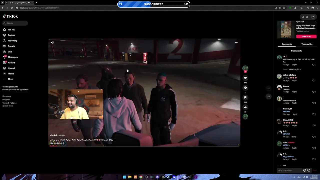Click the TikTok search field
The width and height of the screenshot is (320, 180).
[15, 23]
